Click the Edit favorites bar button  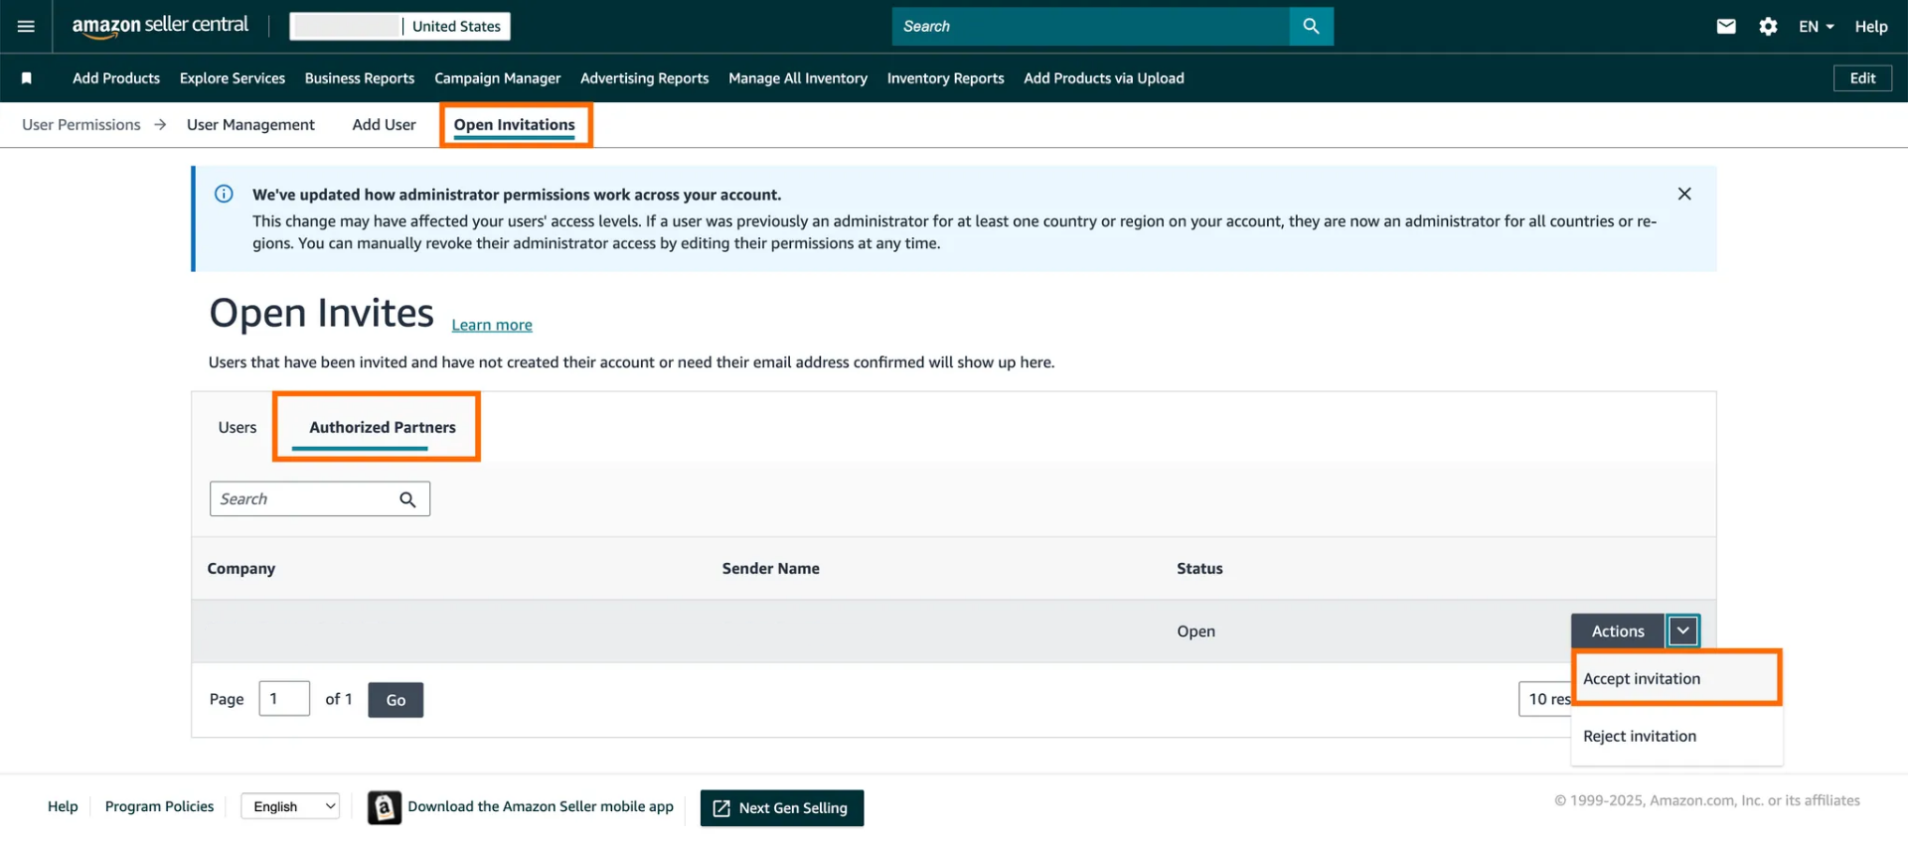tap(1862, 78)
